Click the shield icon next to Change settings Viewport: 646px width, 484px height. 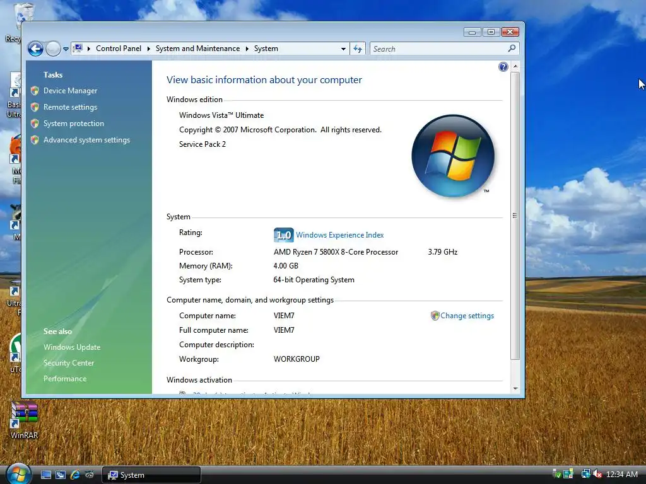(435, 316)
